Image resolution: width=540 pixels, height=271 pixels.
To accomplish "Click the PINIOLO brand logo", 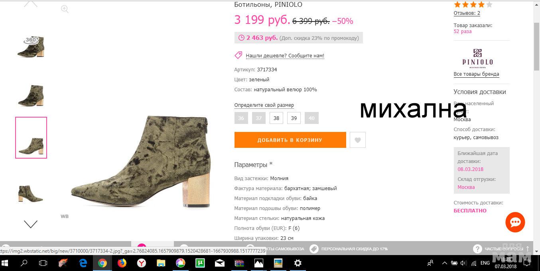I will [477, 58].
